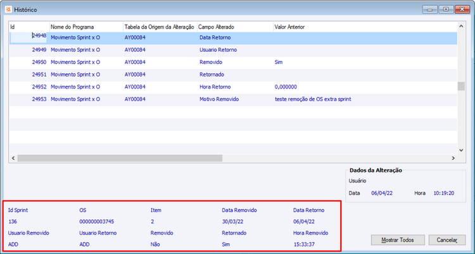Click Data Removido value 30/03/22
This screenshot has height=254, width=475.
tap(232, 222)
